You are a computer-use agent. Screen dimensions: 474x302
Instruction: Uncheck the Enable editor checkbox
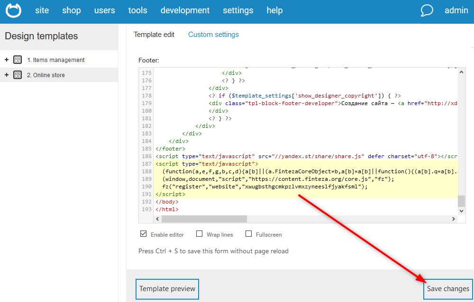[x=144, y=234]
